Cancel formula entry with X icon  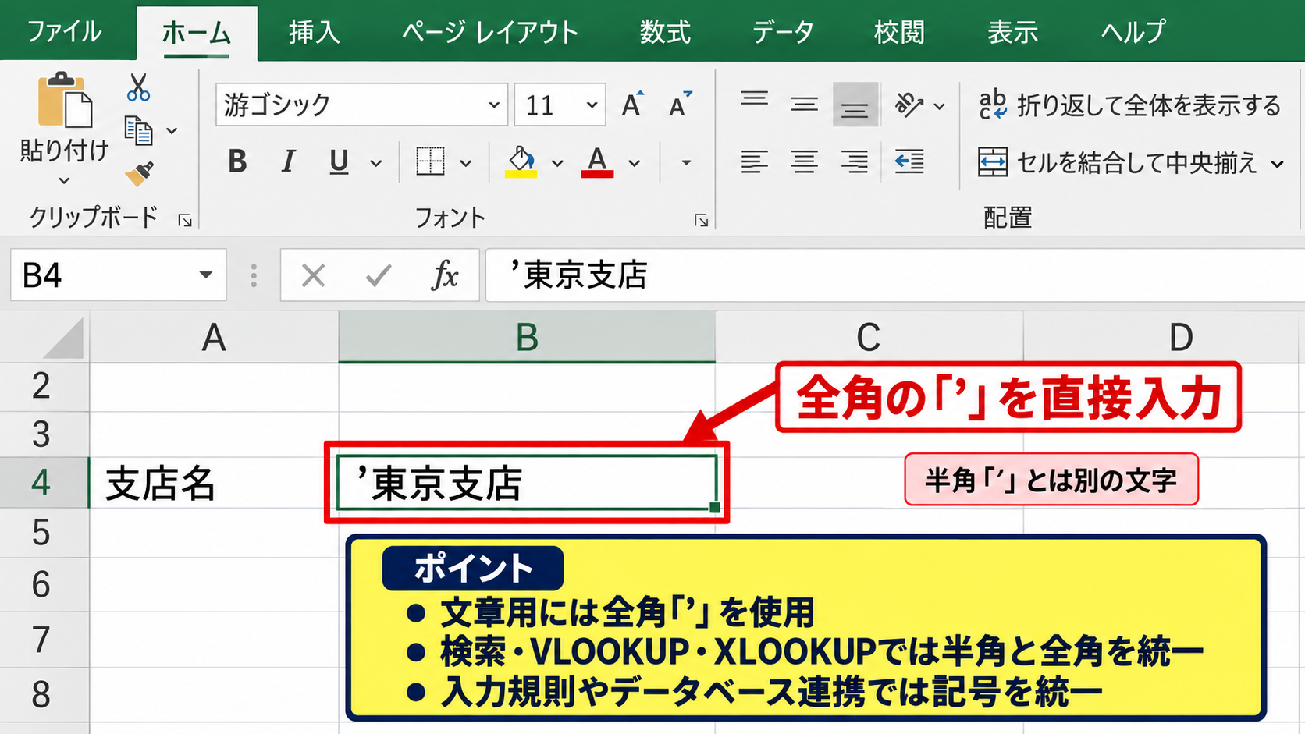[x=313, y=275]
